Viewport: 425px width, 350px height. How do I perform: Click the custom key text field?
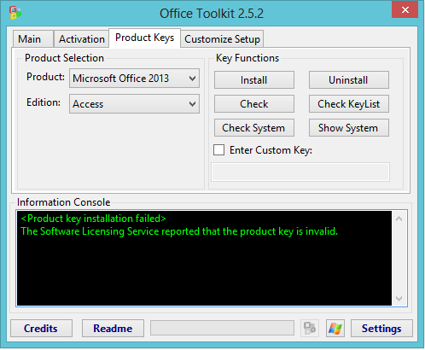click(x=300, y=172)
